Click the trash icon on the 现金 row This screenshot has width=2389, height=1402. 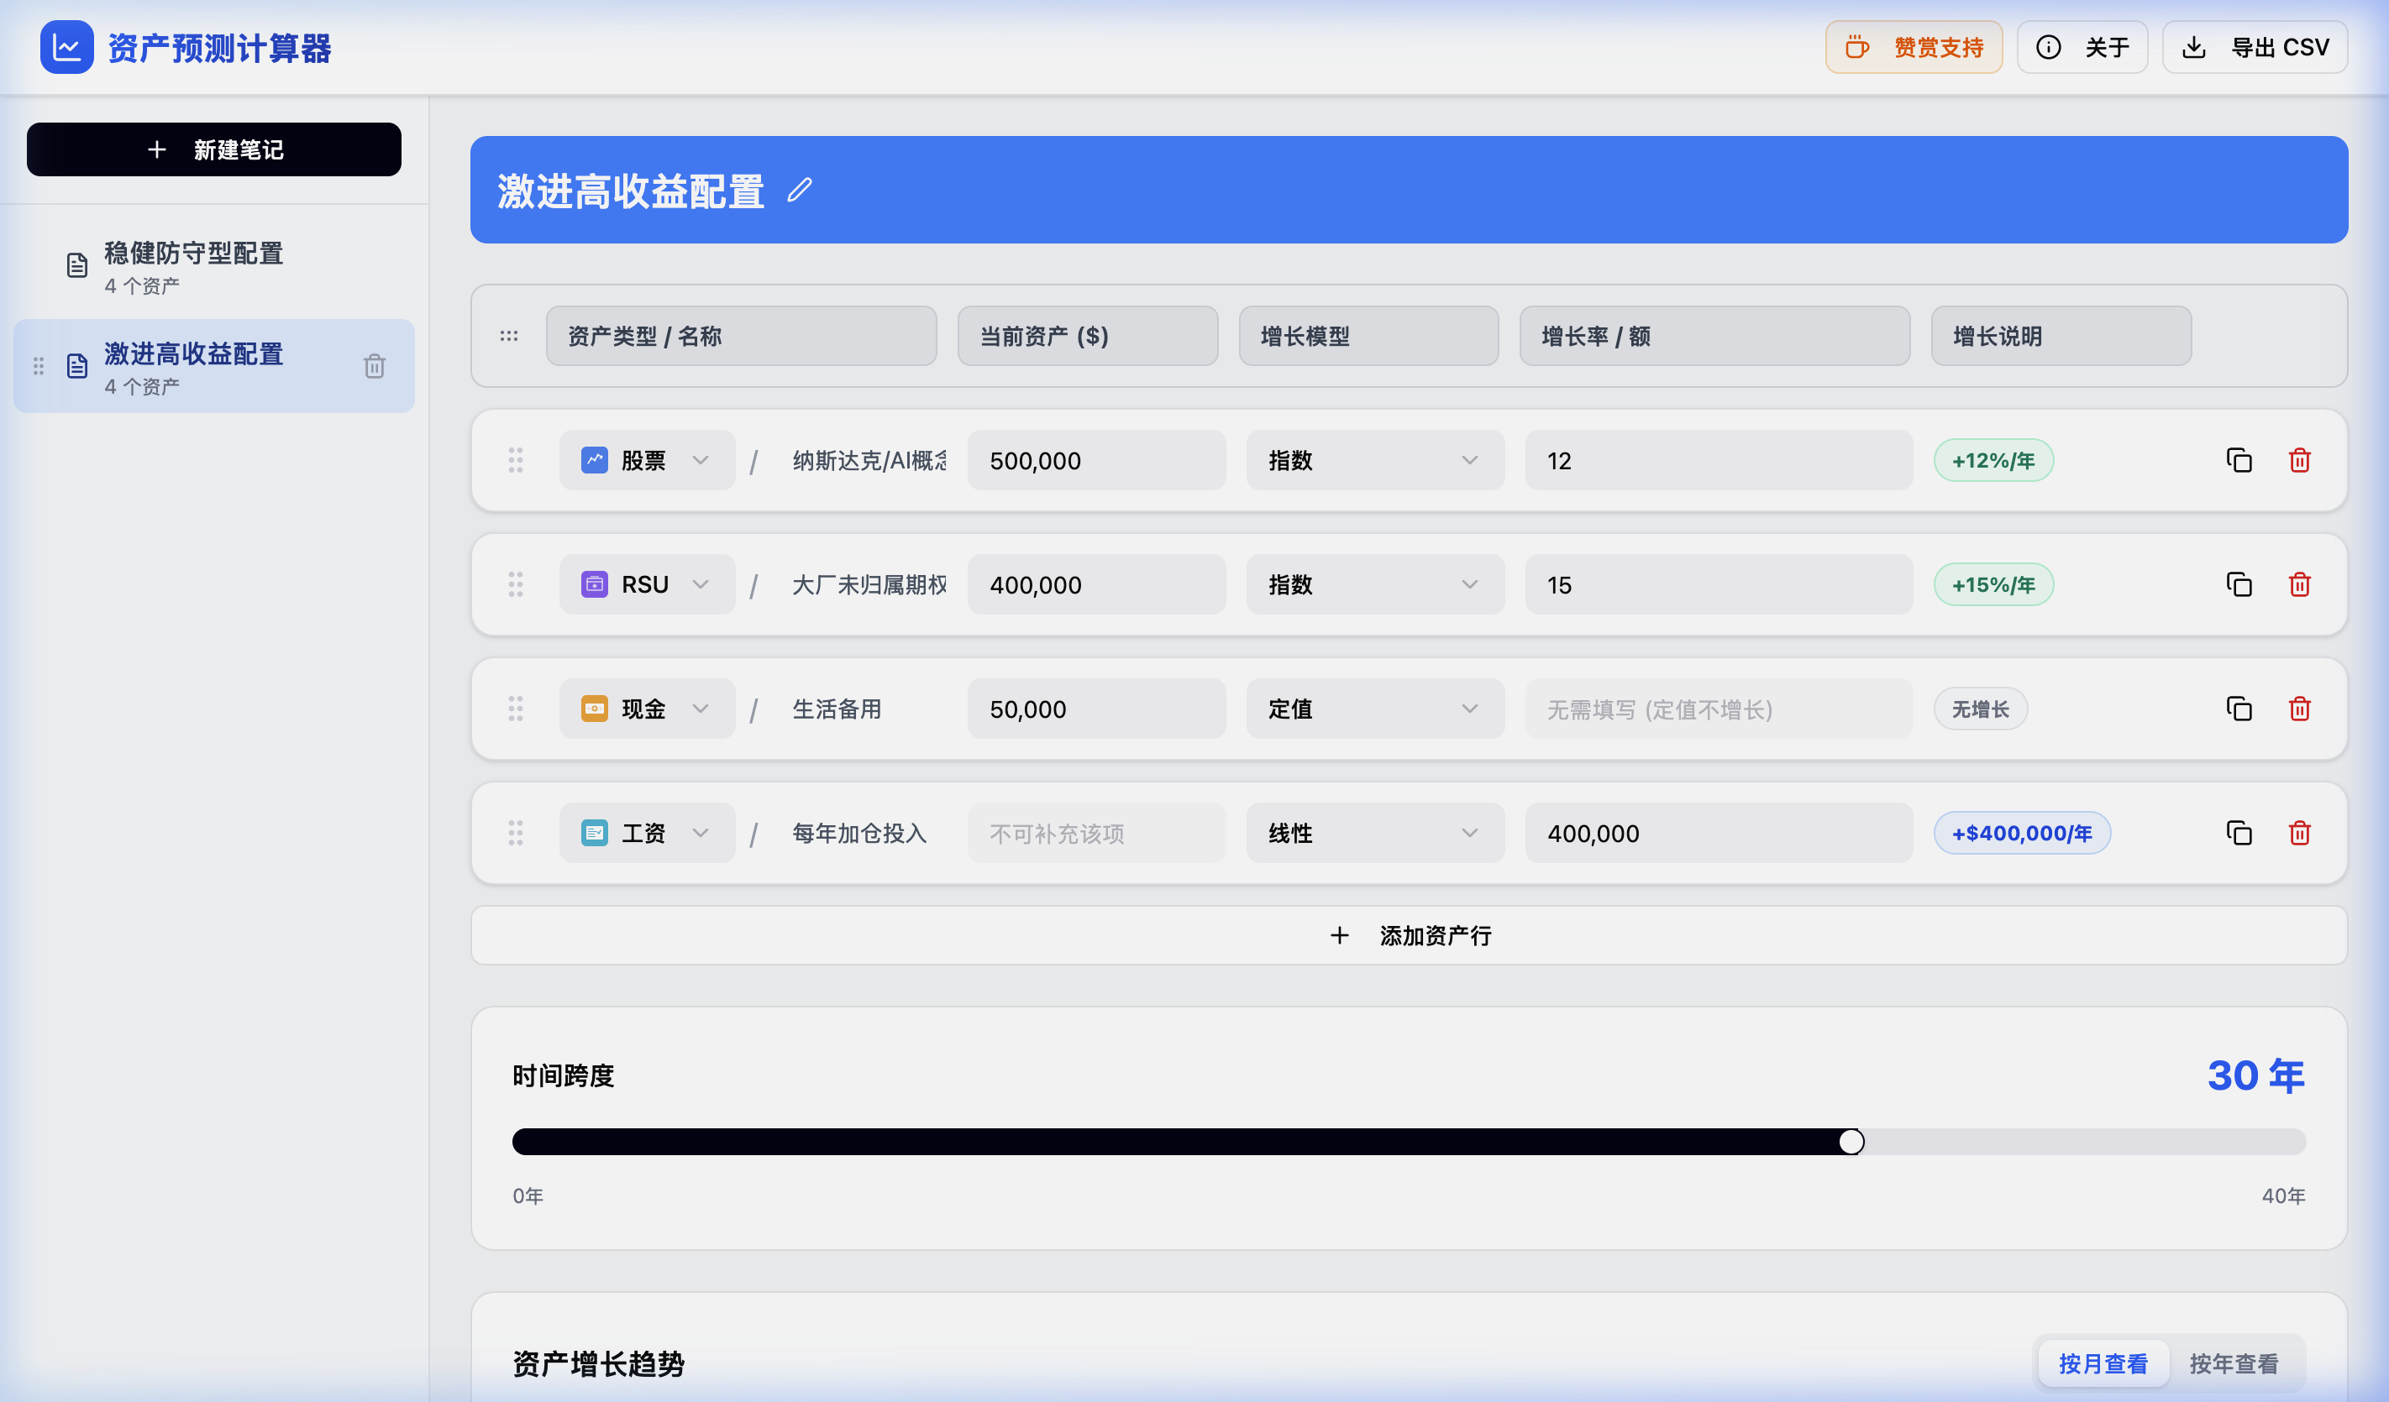[x=2299, y=709]
